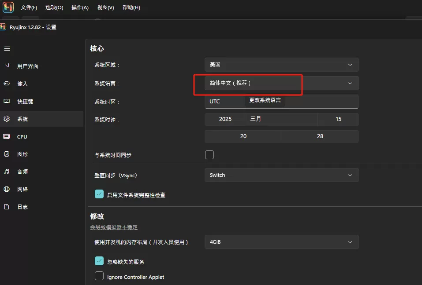Select the hour 20 time field

[243, 136]
